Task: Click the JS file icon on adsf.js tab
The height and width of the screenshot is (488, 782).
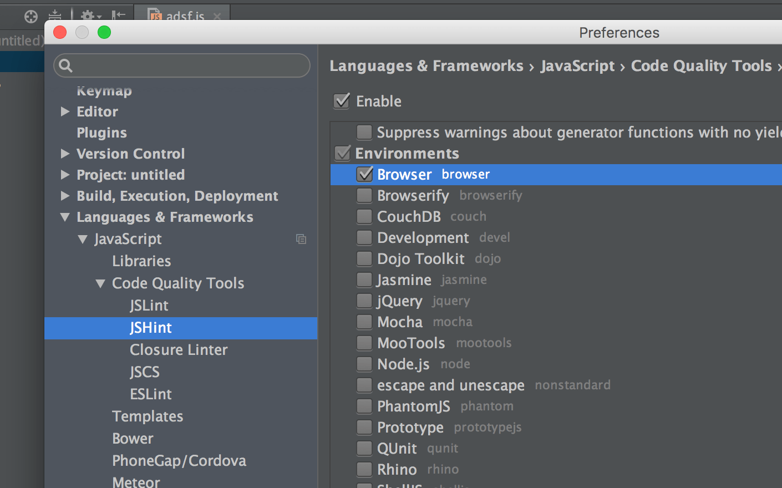Action: (x=155, y=16)
